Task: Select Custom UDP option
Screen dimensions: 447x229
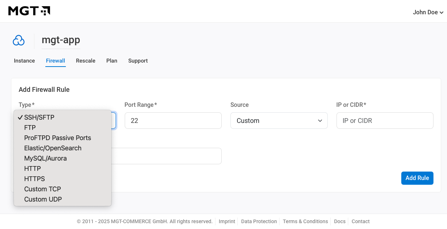Action: tap(63, 199)
